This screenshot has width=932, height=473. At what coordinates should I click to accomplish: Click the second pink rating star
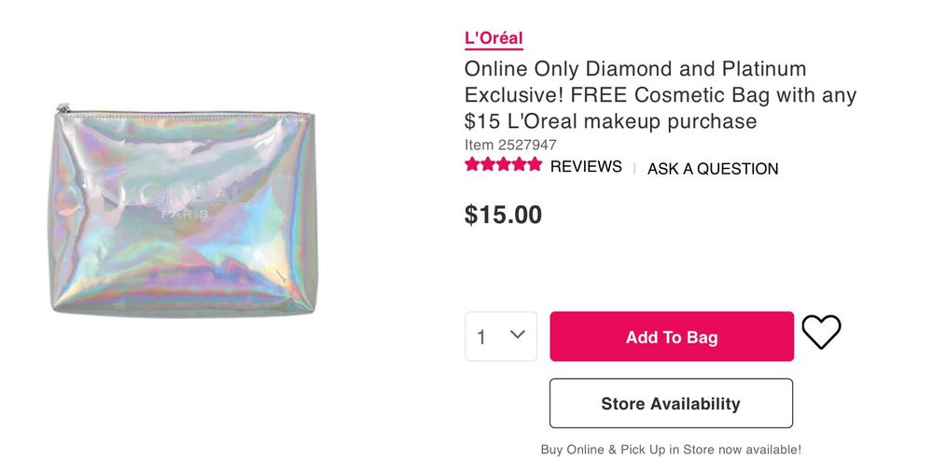click(x=488, y=165)
